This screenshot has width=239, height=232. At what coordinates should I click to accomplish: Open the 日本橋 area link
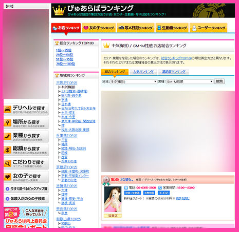(x=66, y=104)
